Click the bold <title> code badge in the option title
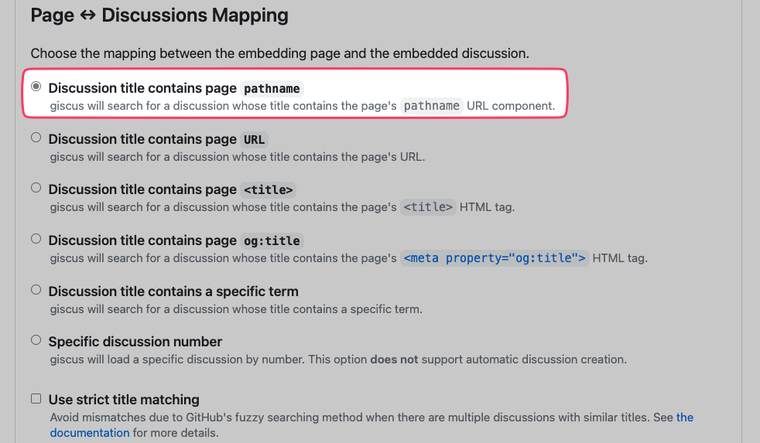This screenshot has width=760, height=443. click(x=269, y=190)
